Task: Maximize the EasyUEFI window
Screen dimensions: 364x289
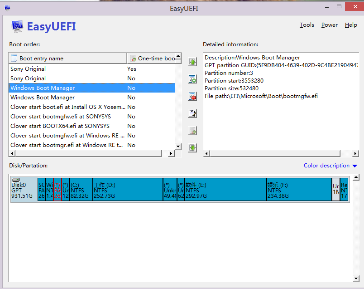Action: click(x=339, y=7)
